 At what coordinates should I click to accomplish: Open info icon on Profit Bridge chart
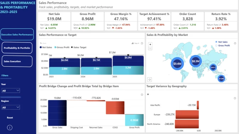click(142, 95)
